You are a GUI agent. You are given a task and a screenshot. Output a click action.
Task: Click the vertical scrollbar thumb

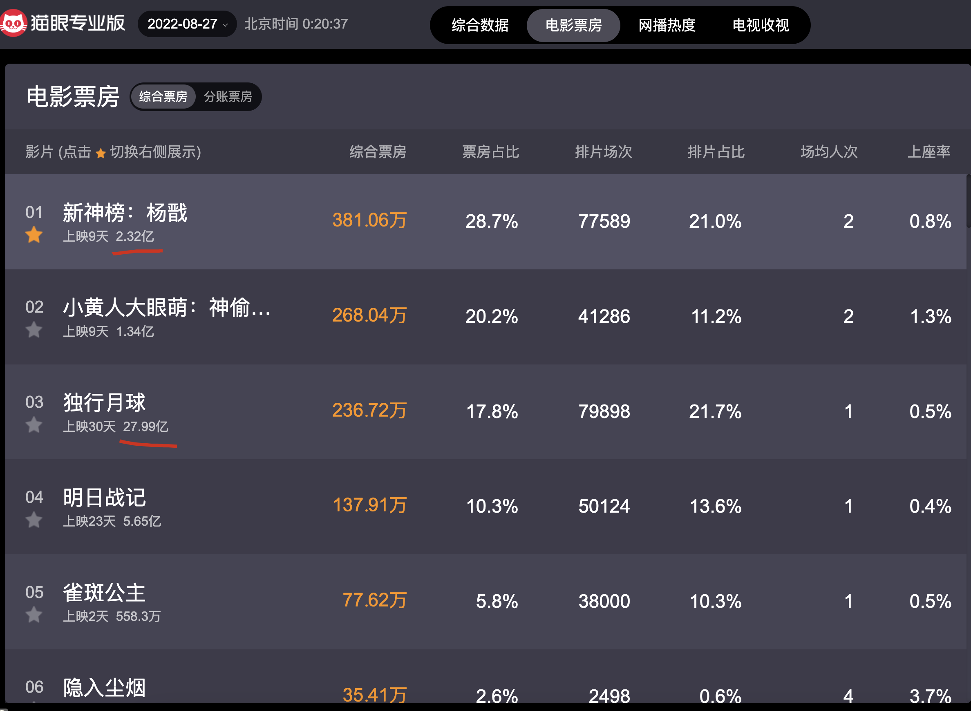[x=969, y=200]
